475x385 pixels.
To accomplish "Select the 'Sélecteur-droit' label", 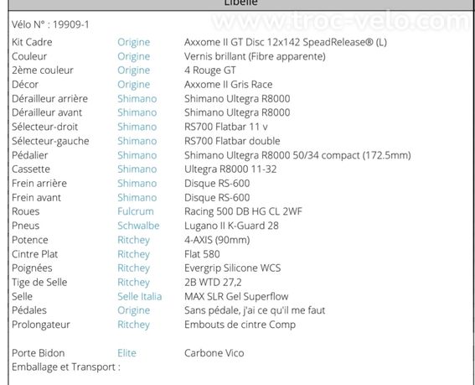I will point(45,127).
